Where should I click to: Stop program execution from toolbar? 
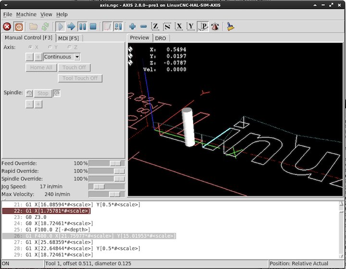[93, 27]
